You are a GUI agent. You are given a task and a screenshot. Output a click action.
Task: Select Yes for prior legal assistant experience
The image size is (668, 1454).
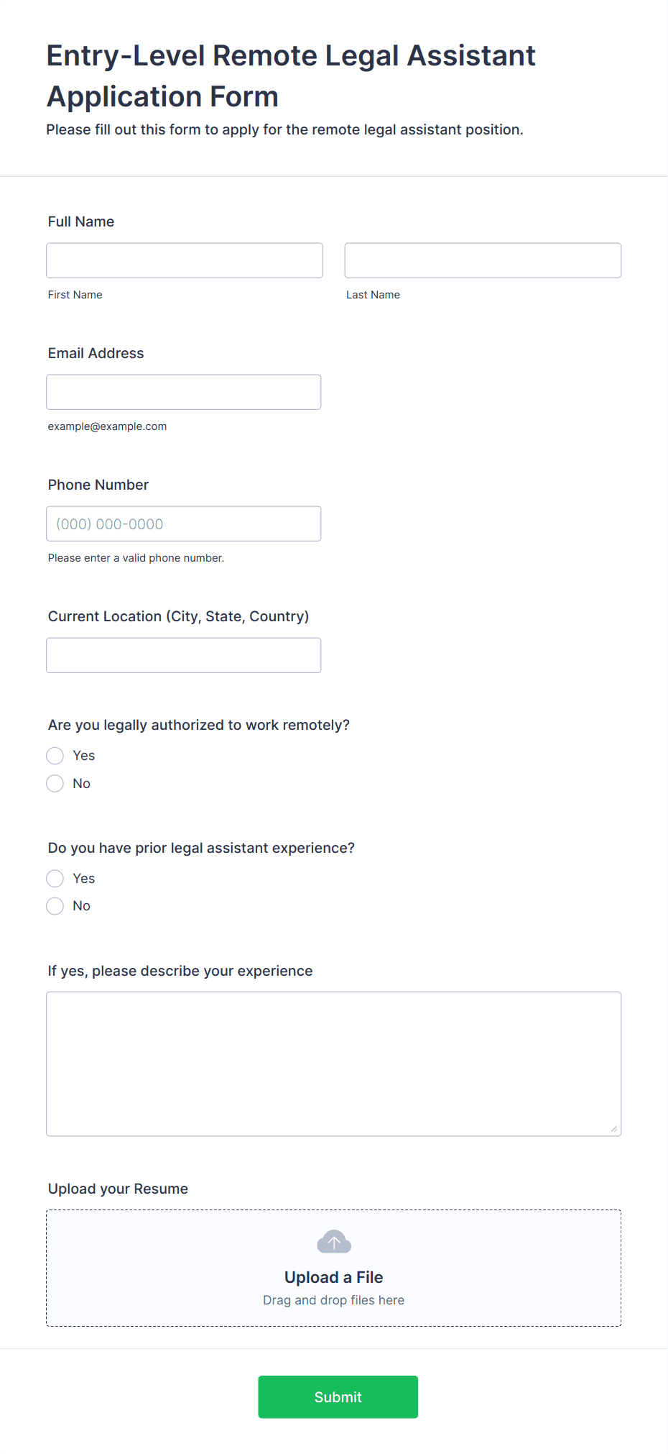click(x=55, y=879)
